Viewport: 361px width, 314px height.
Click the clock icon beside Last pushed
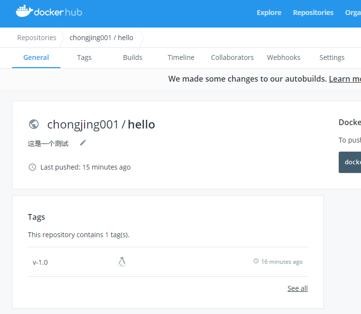32,167
